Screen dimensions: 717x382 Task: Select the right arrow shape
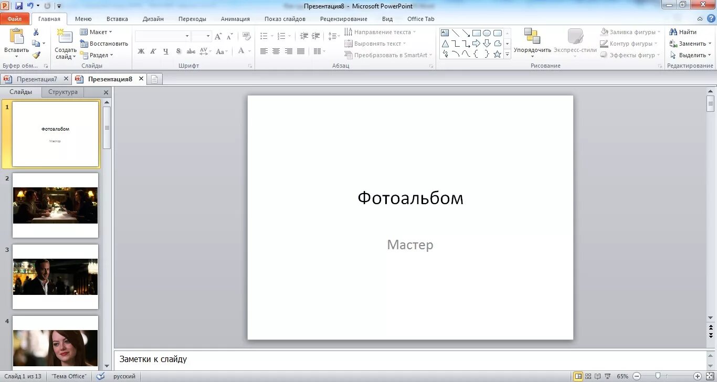(477, 44)
